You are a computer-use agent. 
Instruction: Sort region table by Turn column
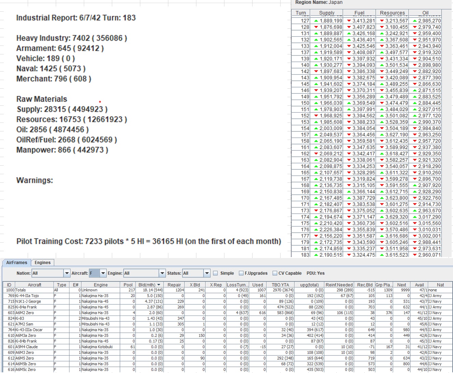301,13
